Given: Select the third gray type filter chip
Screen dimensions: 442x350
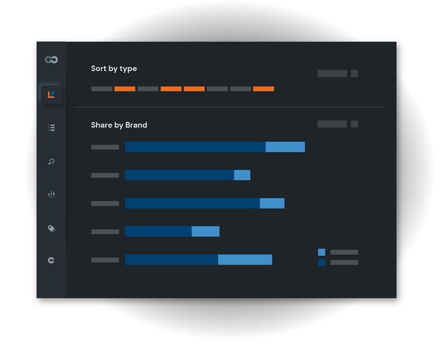Looking at the screenshot, I should coord(217,89).
